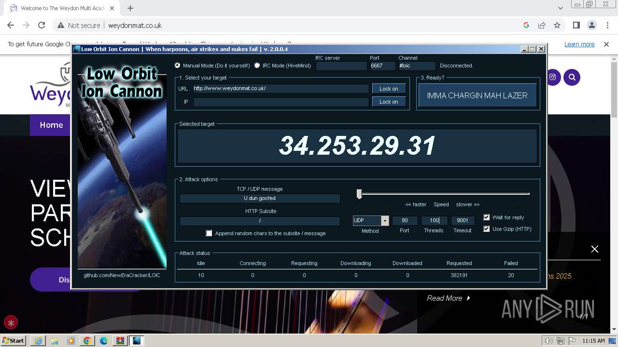
Task: Go back in Chrome
Action: (x=11, y=26)
